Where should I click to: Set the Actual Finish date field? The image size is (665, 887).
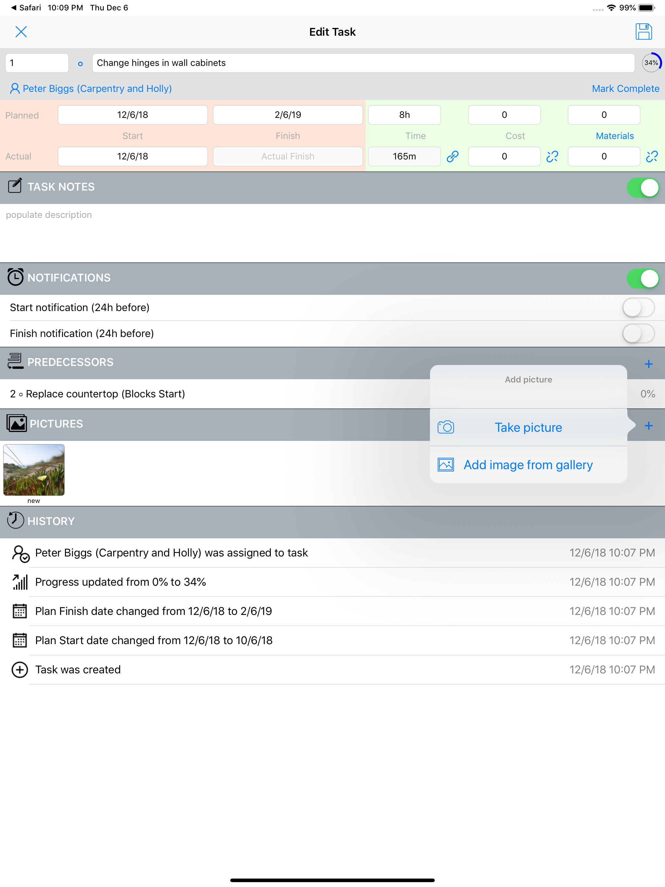(x=288, y=156)
